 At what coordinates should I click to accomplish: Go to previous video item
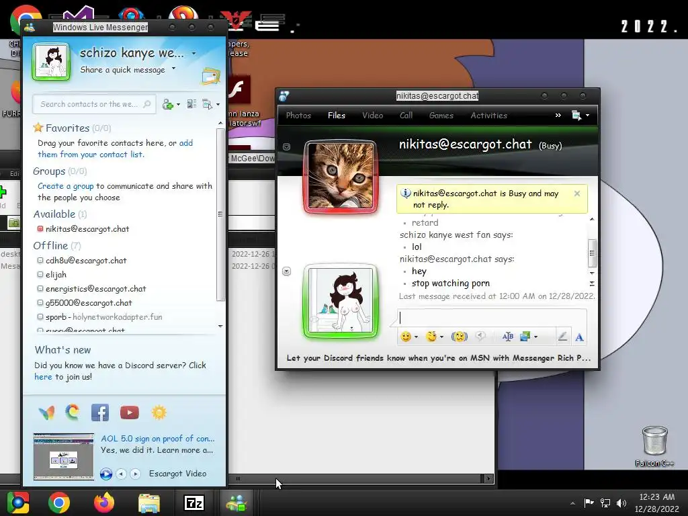click(121, 474)
